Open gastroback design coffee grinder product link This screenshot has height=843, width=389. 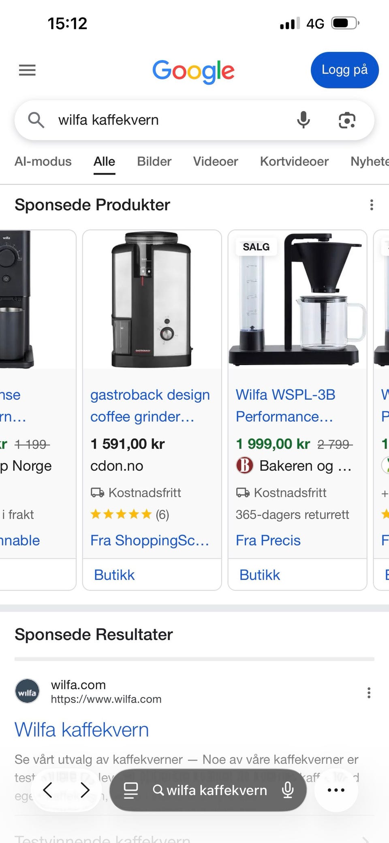tap(150, 405)
